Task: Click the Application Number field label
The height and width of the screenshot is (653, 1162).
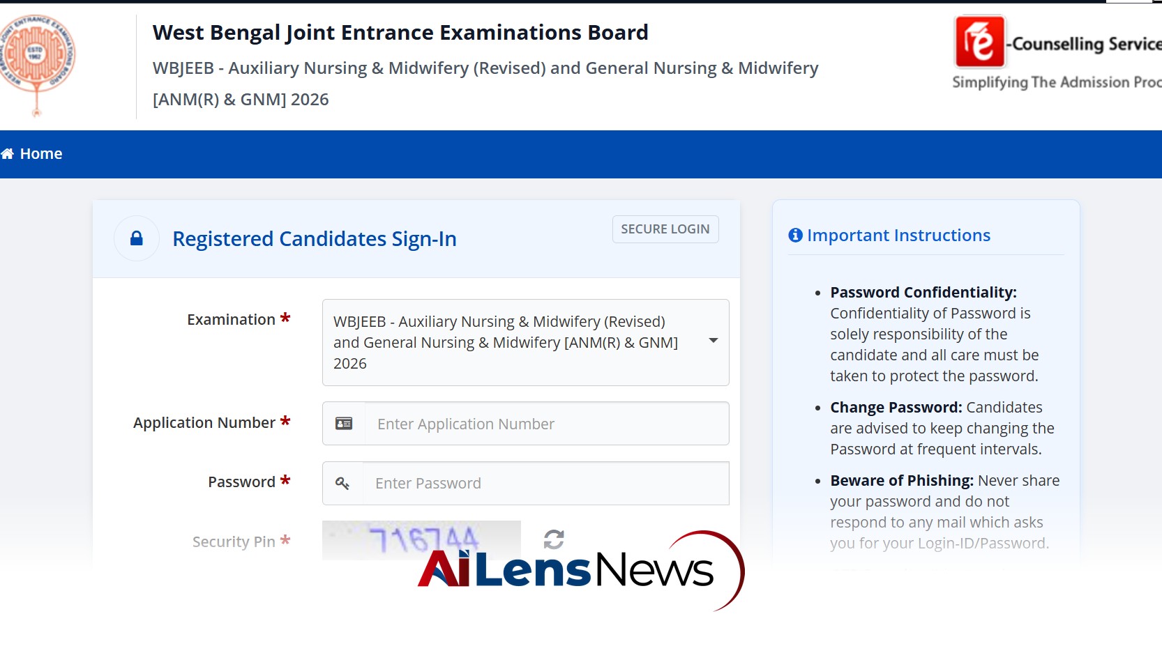Action: 204,423
